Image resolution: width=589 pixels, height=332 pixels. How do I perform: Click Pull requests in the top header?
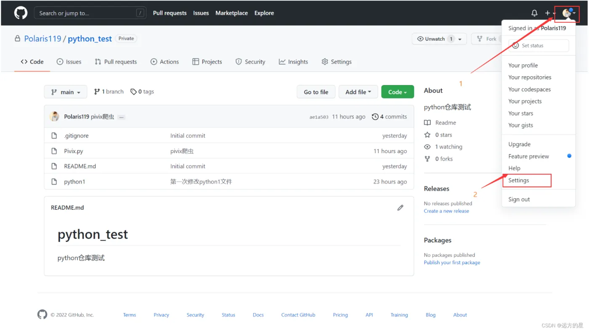(x=170, y=13)
